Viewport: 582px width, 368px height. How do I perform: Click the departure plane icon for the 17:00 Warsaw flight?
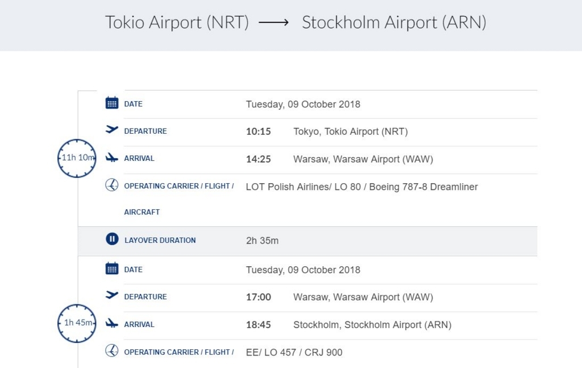(x=112, y=295)
